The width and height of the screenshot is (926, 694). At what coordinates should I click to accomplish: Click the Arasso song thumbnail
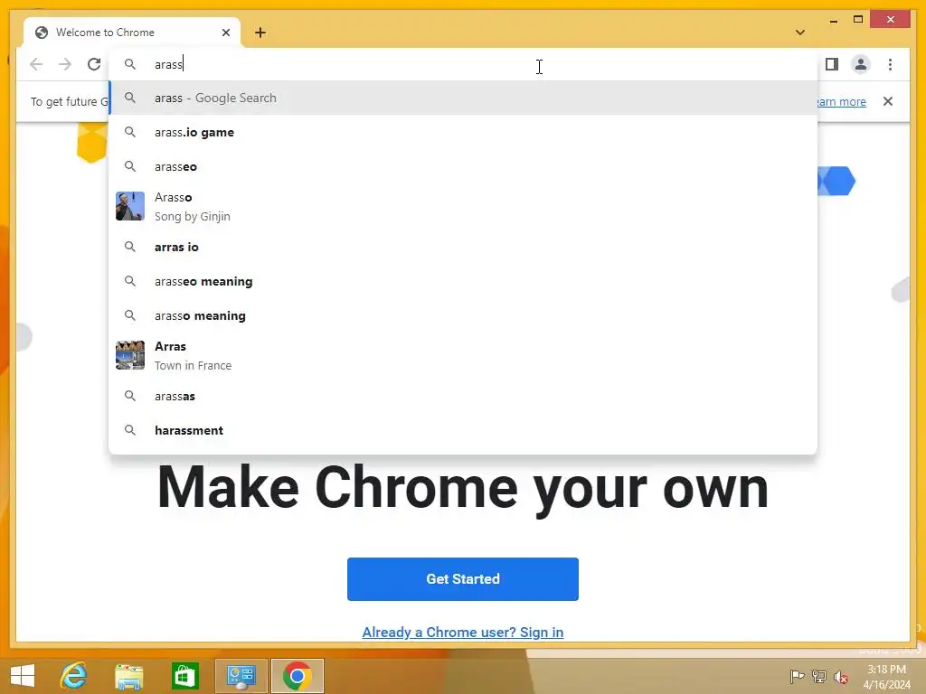tap(130, 206)
